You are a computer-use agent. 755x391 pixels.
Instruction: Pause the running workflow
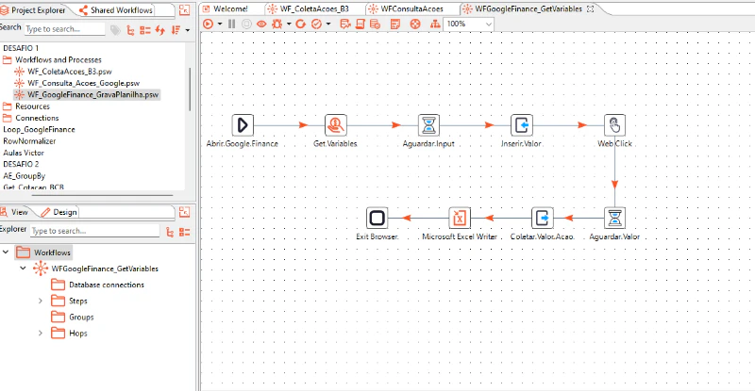coord(231,24)
